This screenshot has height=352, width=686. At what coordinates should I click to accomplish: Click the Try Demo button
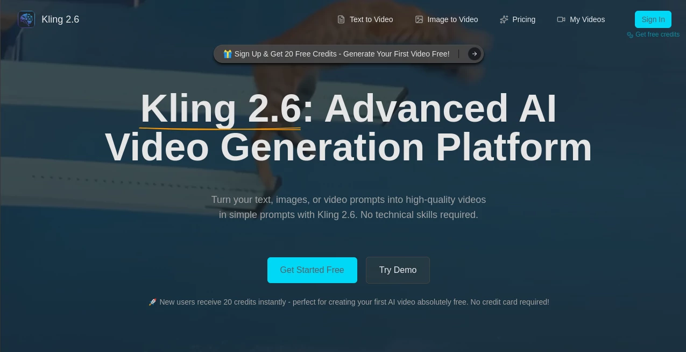398,270
